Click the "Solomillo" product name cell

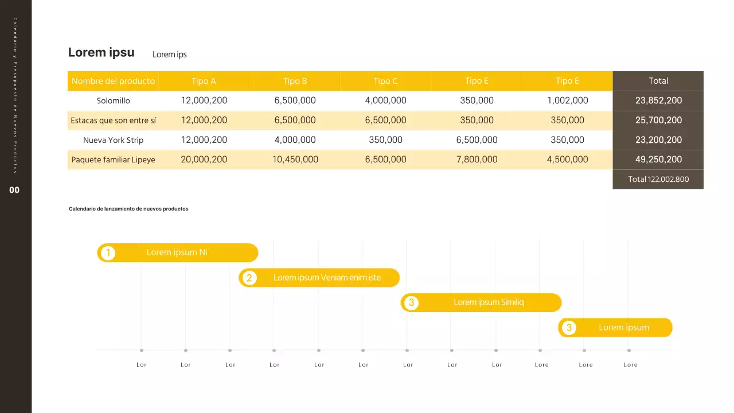click(113, 101)
